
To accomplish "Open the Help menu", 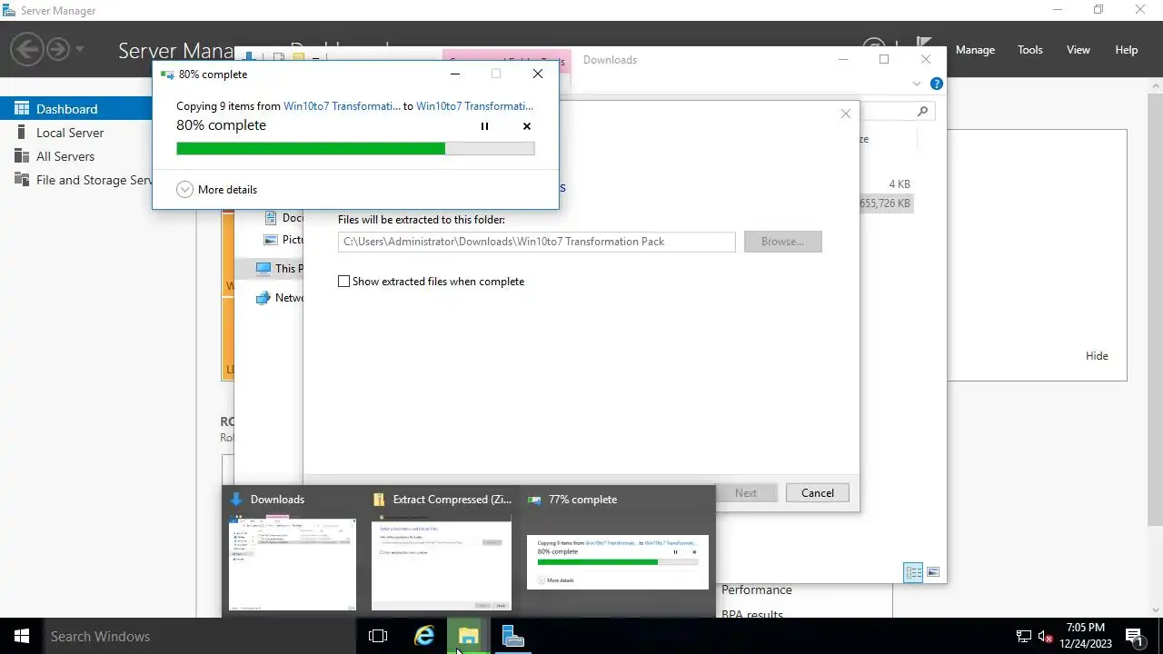I will (1126, 50).
